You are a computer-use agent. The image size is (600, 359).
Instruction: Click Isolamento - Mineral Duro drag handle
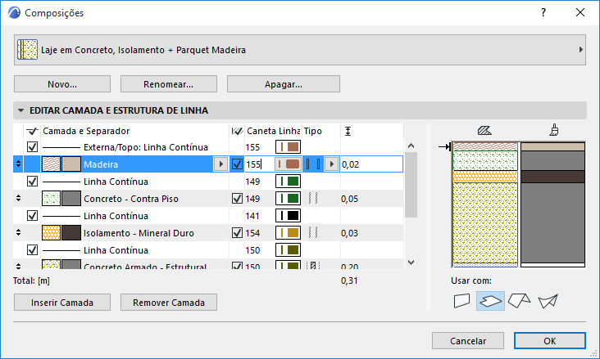pyautogui.click(x=18, y=233)
